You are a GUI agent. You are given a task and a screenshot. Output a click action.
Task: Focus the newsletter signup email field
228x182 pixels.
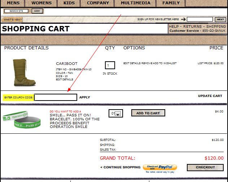199,19
